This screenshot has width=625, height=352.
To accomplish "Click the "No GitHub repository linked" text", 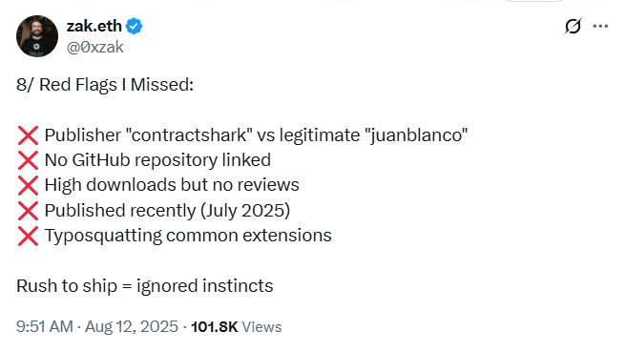I will click(x=157, y=160).
